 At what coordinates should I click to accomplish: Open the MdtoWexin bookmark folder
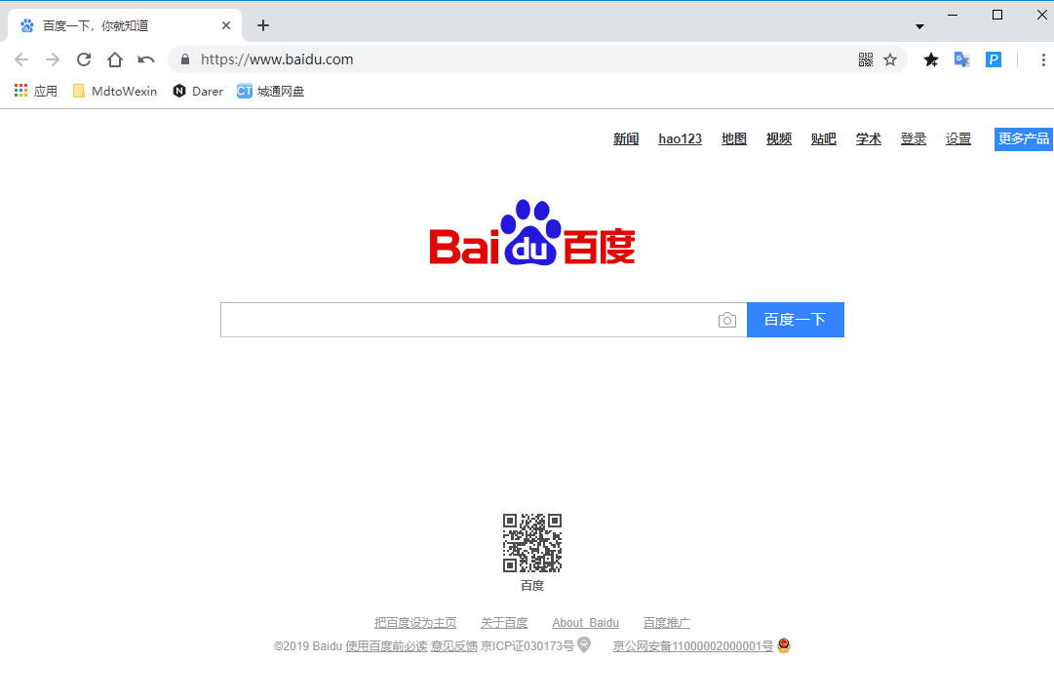coord(114,91)
